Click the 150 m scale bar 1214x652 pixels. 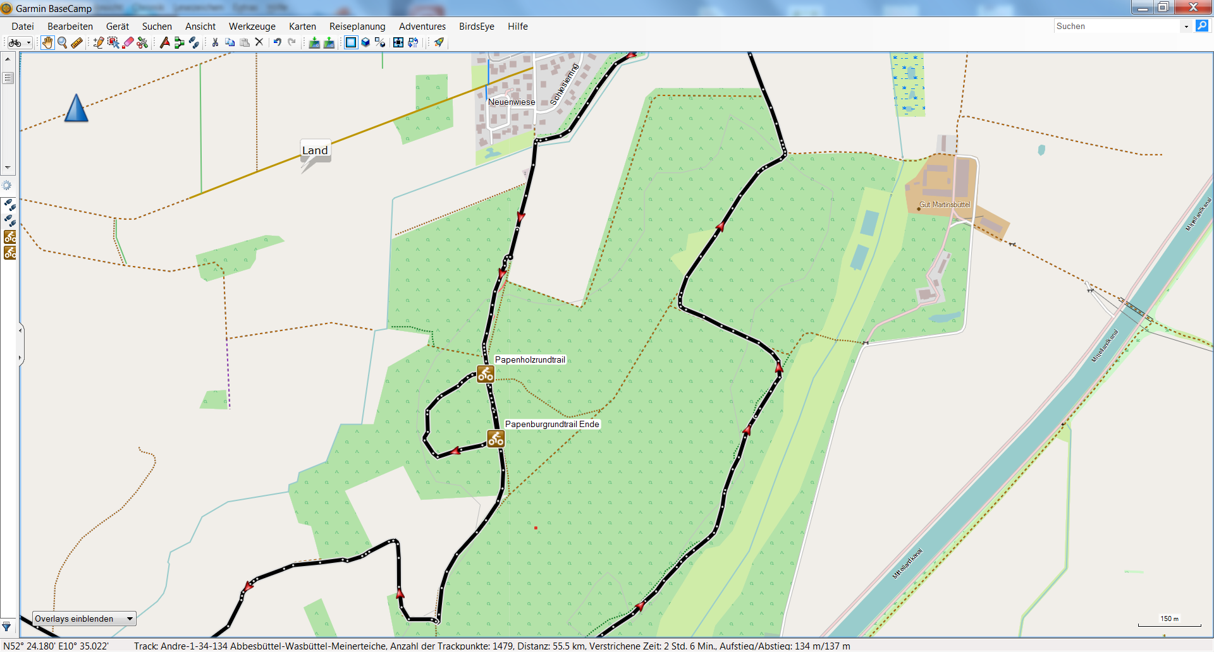[x=1170, y=622]
